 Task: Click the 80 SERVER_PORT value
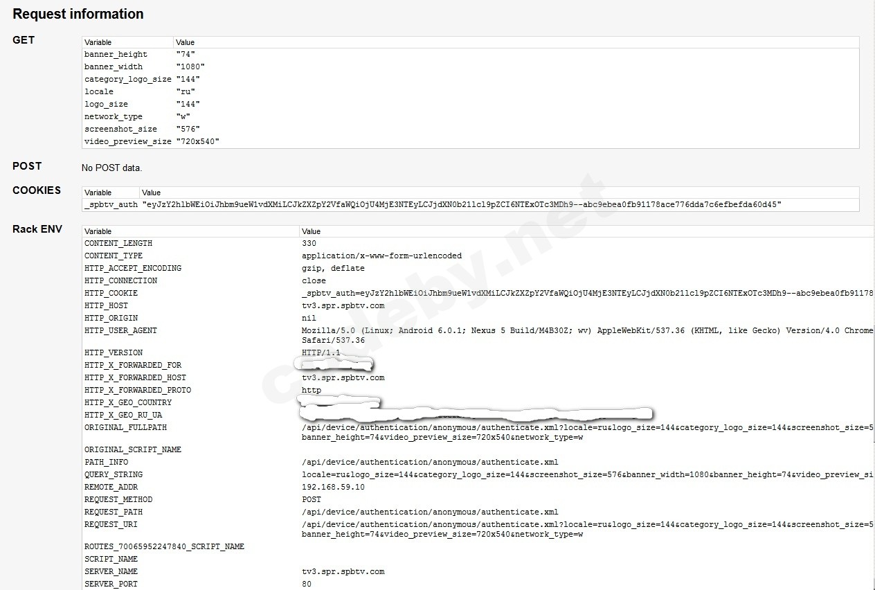pos(307,584)
